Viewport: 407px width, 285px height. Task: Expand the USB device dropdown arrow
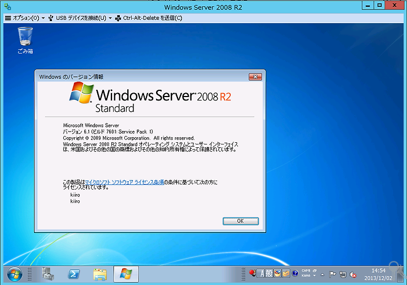(110, 18)
